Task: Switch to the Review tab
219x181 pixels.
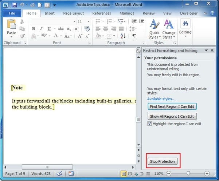Action: tap(149, 13)
